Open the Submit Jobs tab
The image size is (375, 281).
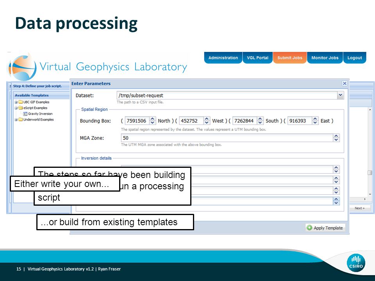290,58
